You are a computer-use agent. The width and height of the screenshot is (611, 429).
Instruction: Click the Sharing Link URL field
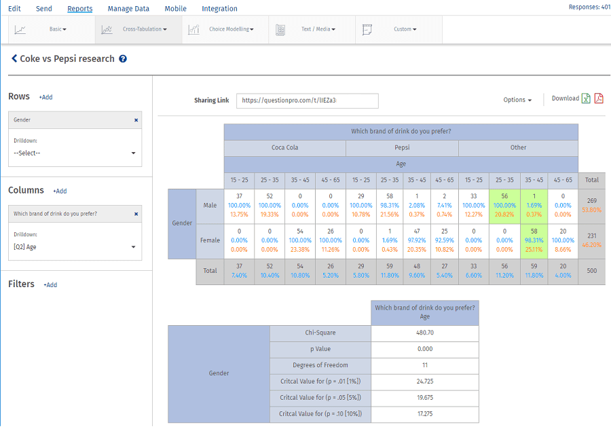click(307, 100)
